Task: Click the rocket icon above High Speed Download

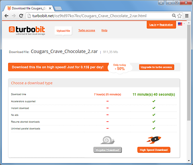Action: tap(154, 140)
